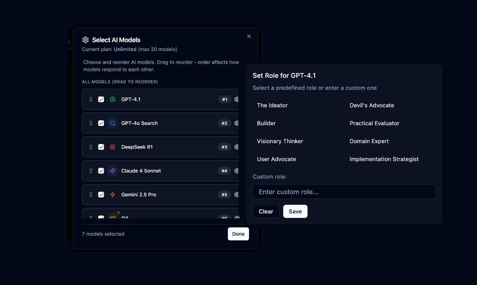Click the red DeepSeek R1 chip icon
This screenshot has width=477, height=285.
pyautogui.click(x=113, y=147)
